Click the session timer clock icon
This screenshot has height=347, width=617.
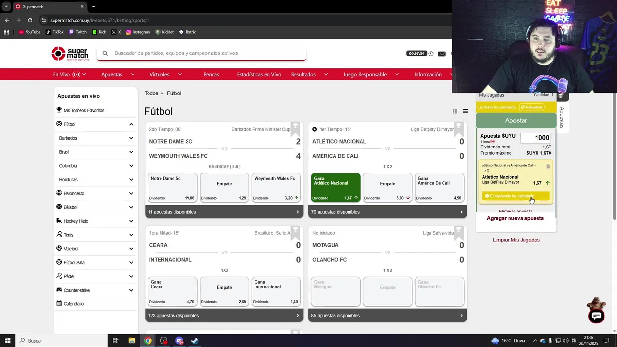[431, 53]
